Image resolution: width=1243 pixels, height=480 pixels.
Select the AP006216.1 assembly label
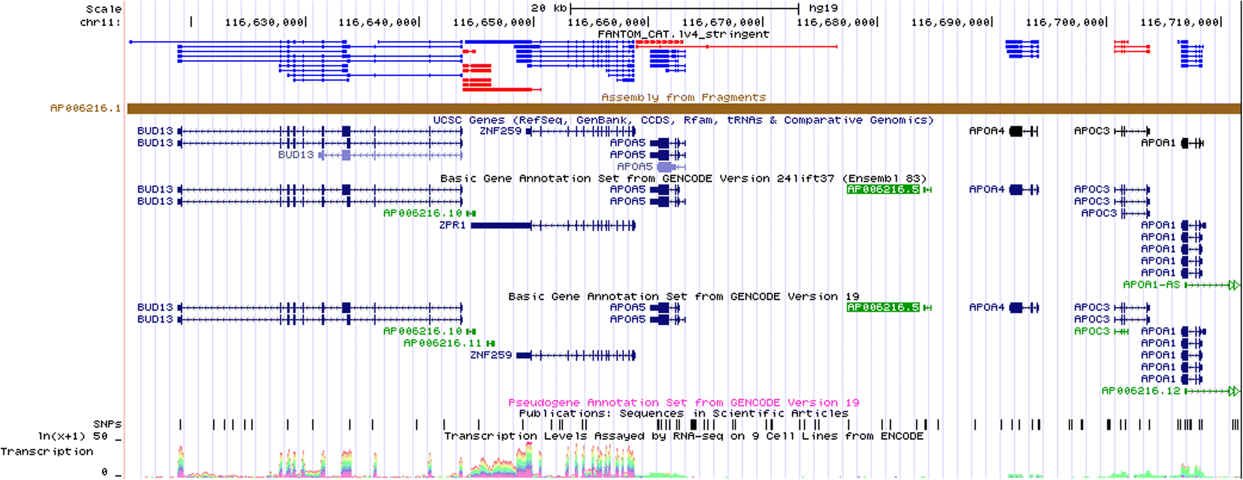[x=86, y=109]
